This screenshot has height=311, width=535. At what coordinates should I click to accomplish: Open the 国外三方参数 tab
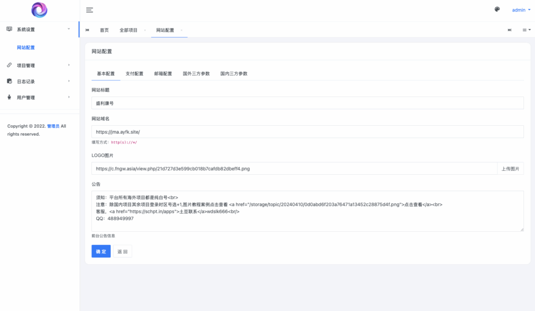click(x=196, y=74)
